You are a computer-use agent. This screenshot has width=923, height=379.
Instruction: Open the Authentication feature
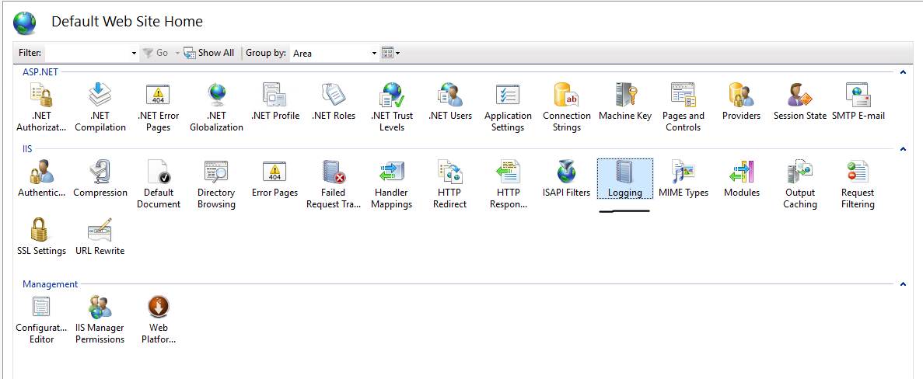point(41,179)
